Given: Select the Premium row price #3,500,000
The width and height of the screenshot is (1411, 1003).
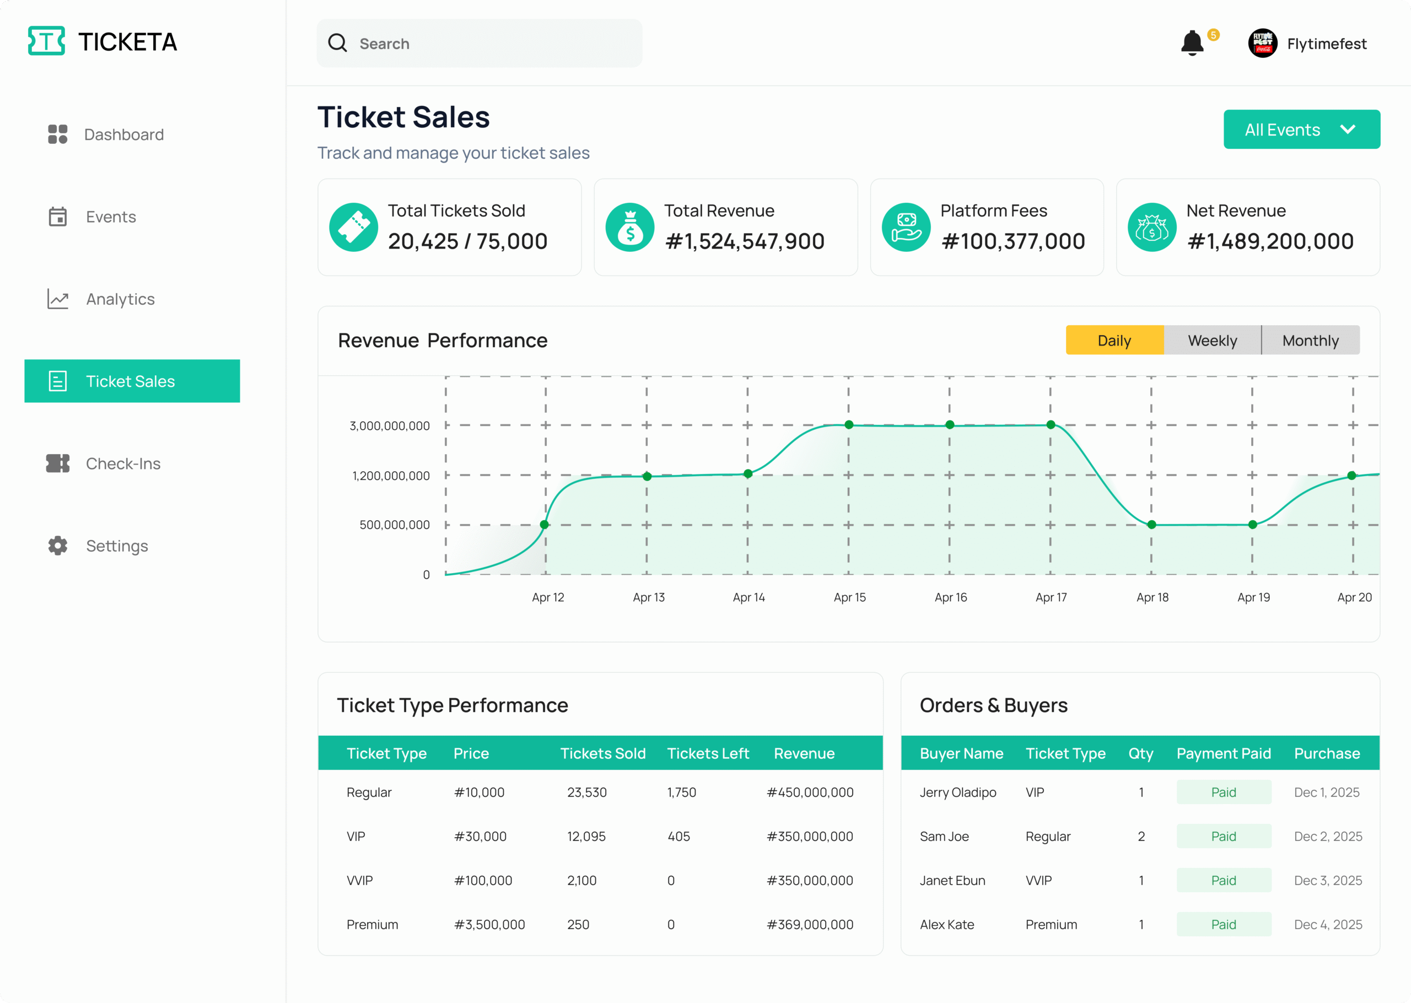Looking at the screenshot, I should click(489, 925).
